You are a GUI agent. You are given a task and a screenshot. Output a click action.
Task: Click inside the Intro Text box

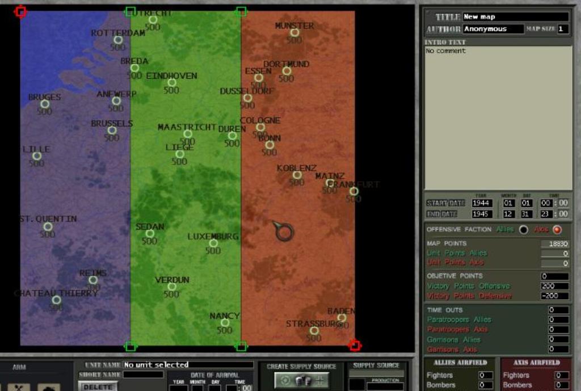point(498,117)
